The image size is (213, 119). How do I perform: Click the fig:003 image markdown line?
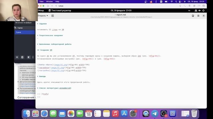62,70
